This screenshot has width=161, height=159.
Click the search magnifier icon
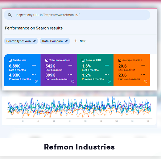click(10, 15)
